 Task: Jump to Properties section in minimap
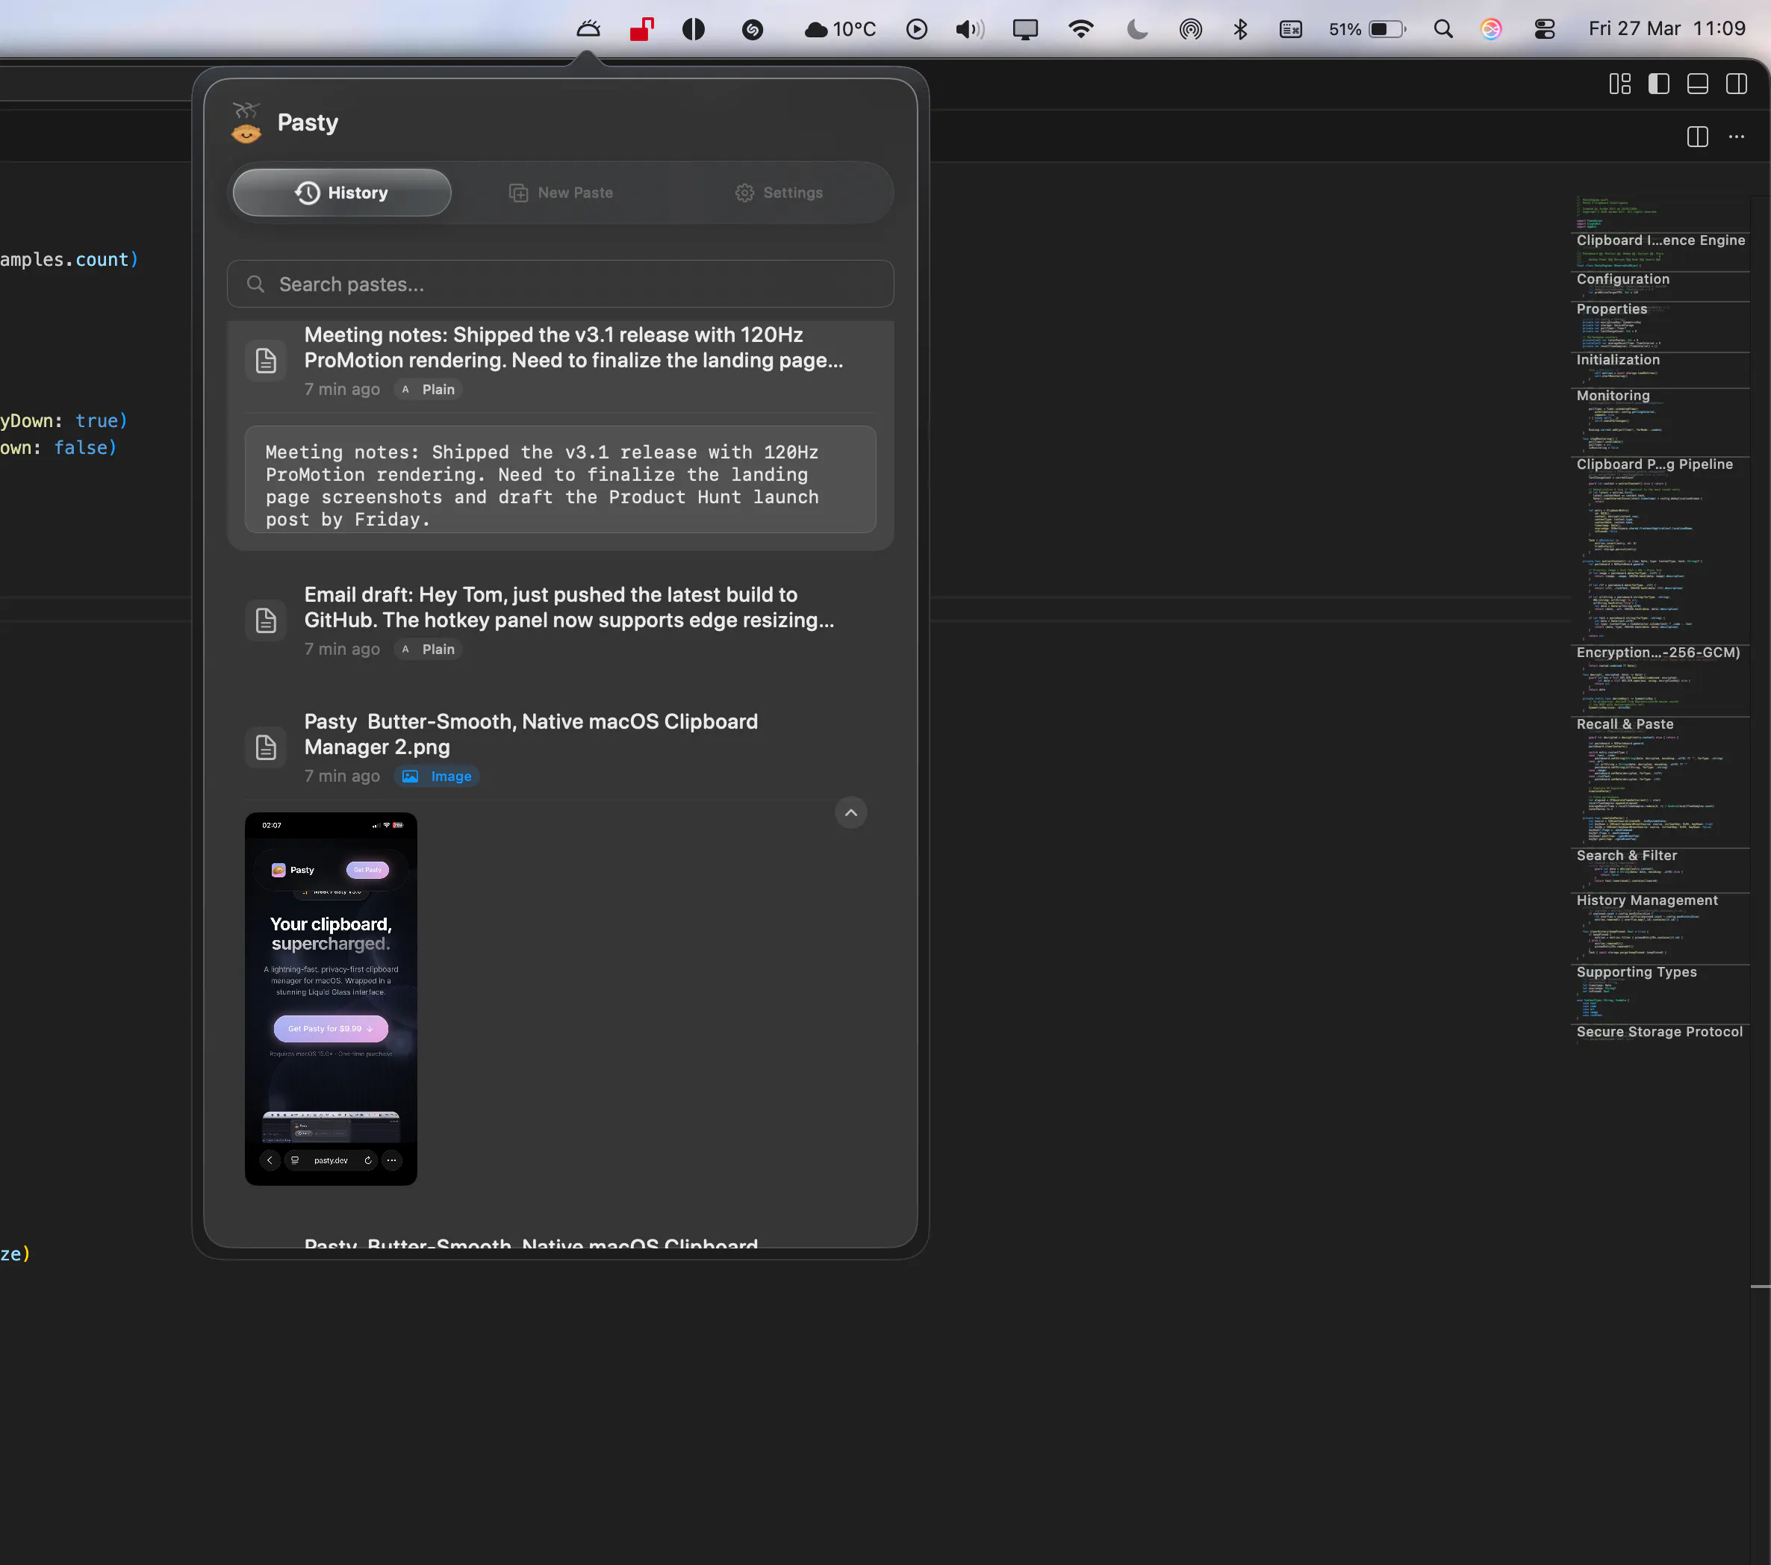[x=1611, y=308]
